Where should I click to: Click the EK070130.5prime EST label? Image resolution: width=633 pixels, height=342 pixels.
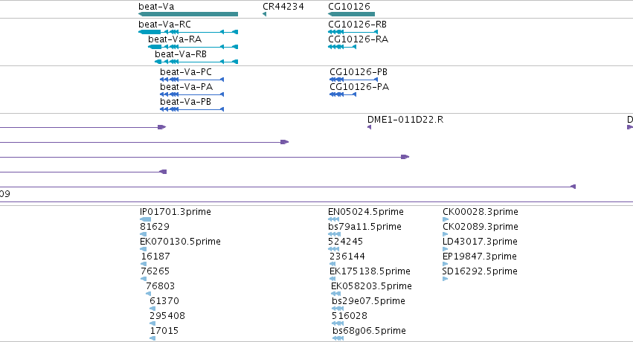[180, 242]
